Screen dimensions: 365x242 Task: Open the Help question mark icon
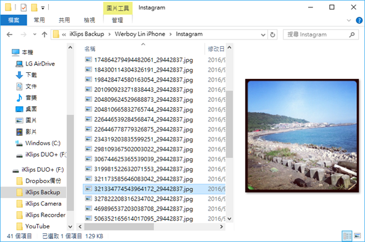[359, 20]
